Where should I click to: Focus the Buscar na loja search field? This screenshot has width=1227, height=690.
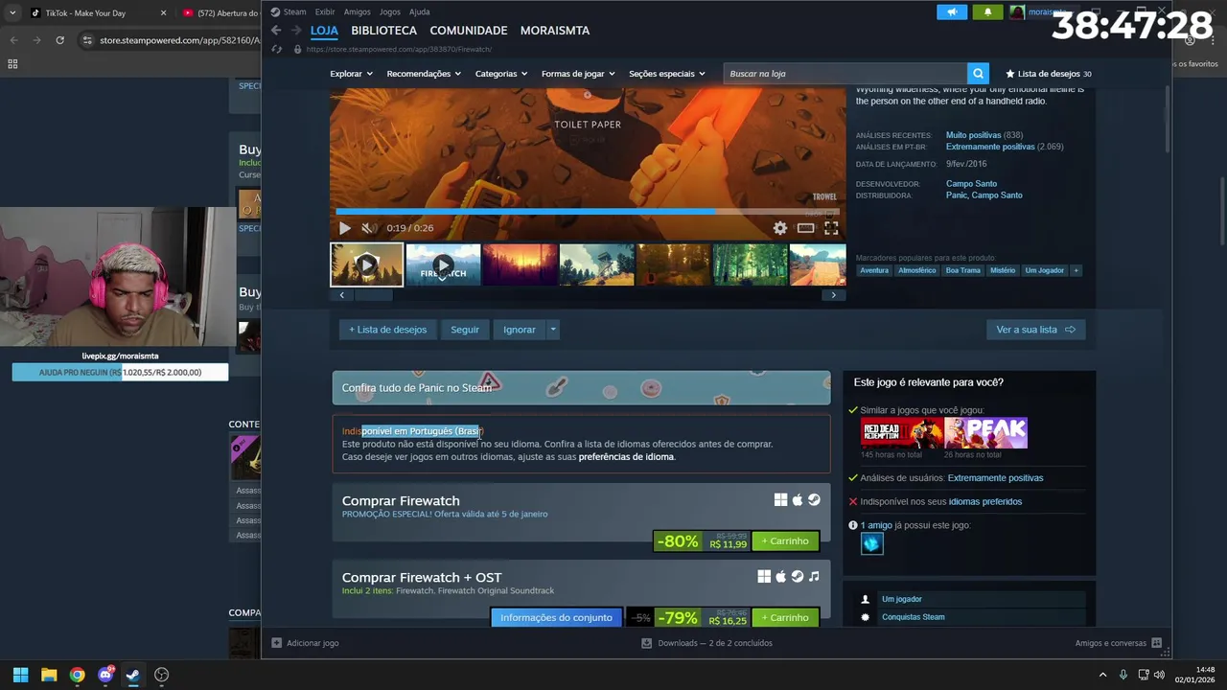[845, 74]
